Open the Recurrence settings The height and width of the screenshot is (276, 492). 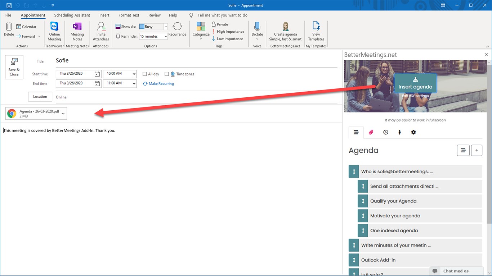177,29
